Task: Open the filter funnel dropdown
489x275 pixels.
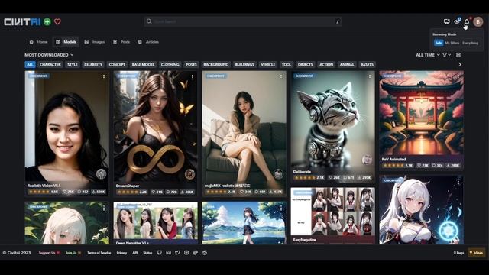Action: (x=446, y=55)
